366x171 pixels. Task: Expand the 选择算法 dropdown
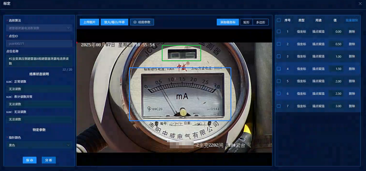tap(39, 28)
